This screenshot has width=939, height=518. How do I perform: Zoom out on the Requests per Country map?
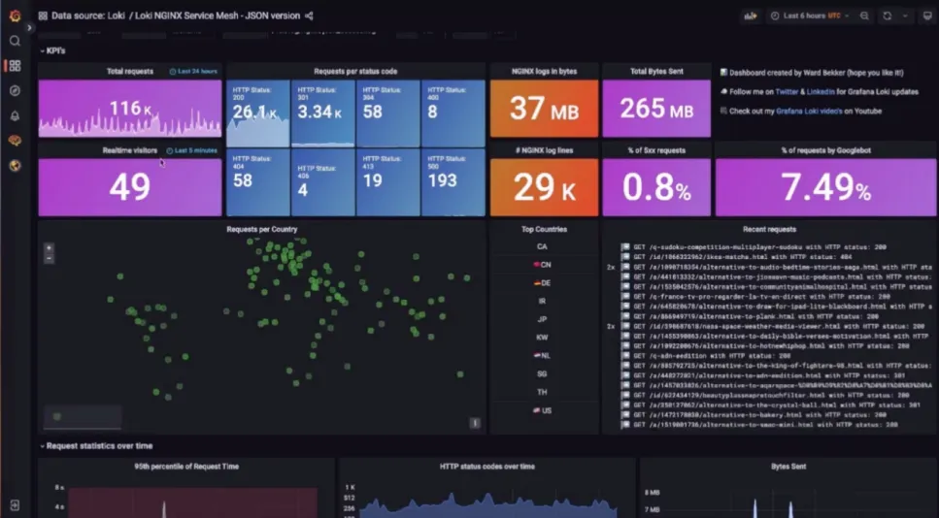coord(50,258)
